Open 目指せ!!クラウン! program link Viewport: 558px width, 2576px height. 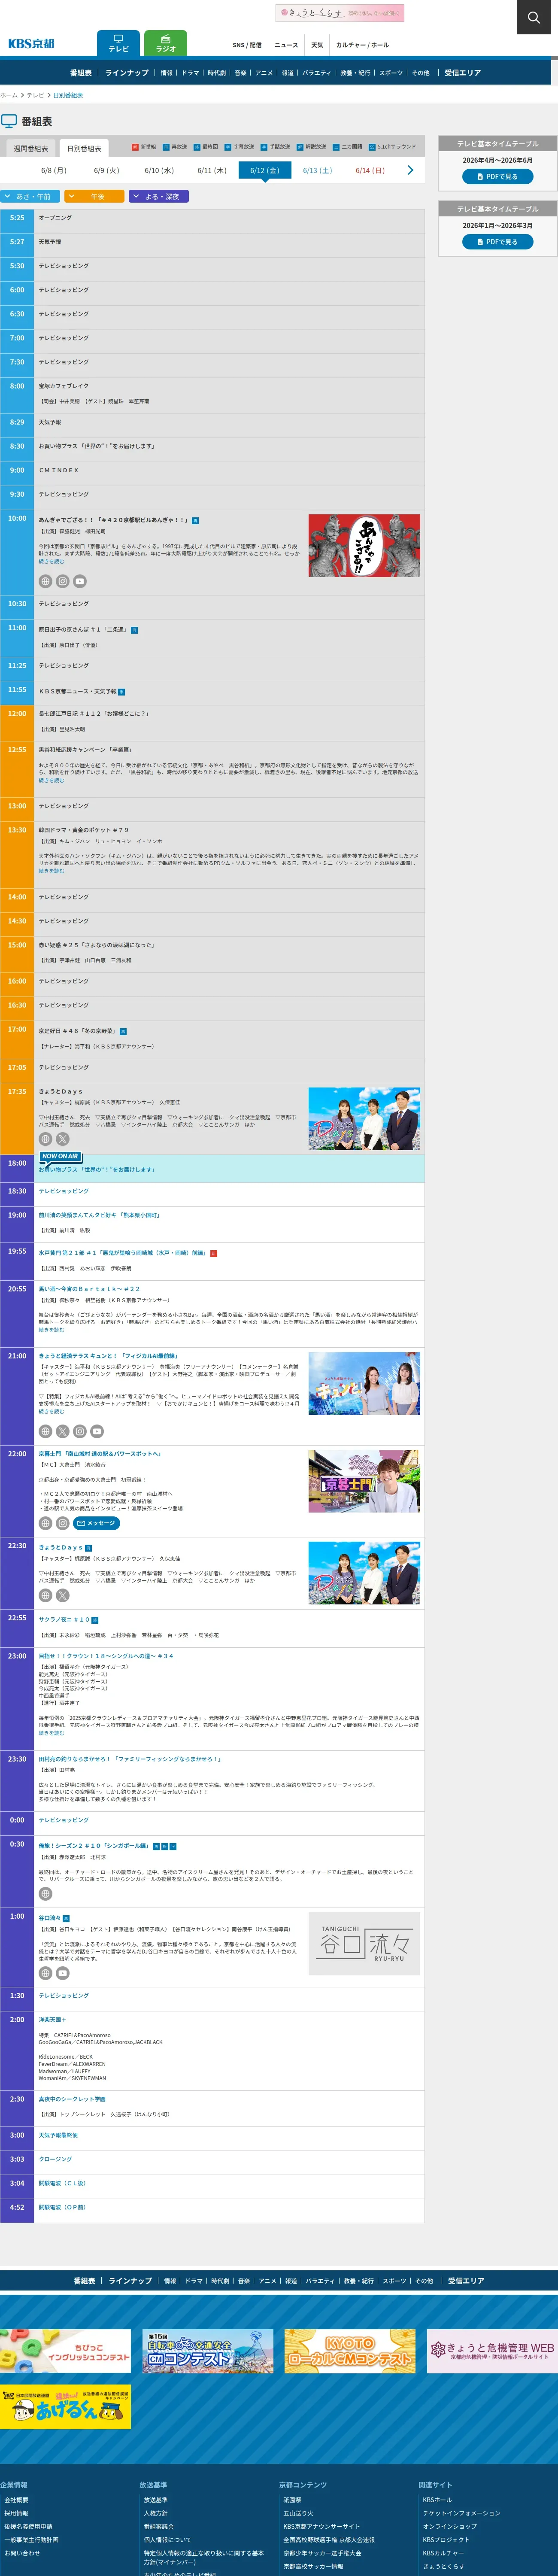(106, 1656)
